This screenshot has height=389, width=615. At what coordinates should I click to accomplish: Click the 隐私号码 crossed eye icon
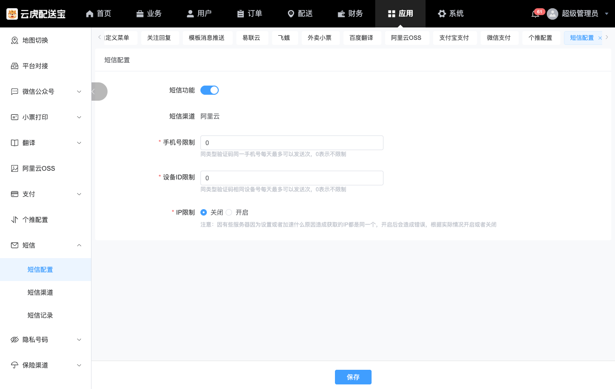coord(15,340)
